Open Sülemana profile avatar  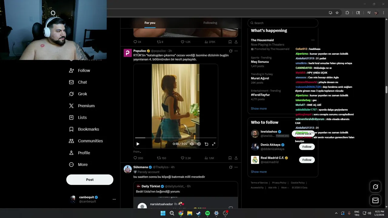click(128, 169)
